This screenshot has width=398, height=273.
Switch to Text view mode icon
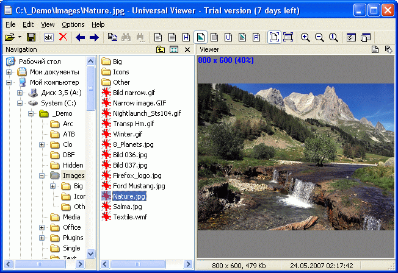pos(158,37)
